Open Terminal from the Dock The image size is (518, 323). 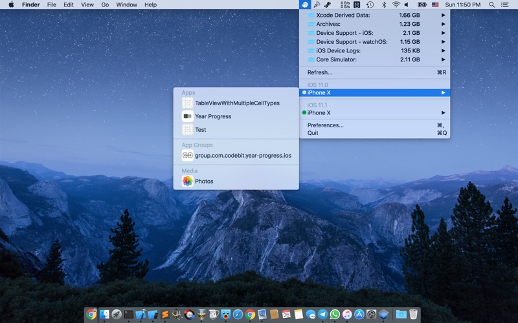point(128,314)
